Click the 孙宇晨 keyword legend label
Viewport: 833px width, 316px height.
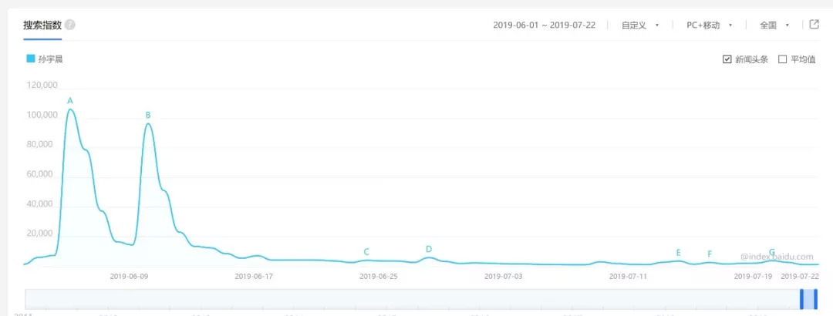tap(50, 59)
